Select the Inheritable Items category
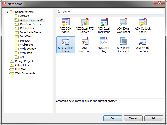This screenshot has width=167, height=125. coord(31,32)
